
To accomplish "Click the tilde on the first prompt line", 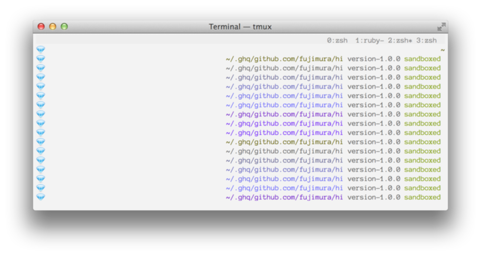I will [443, 50].
